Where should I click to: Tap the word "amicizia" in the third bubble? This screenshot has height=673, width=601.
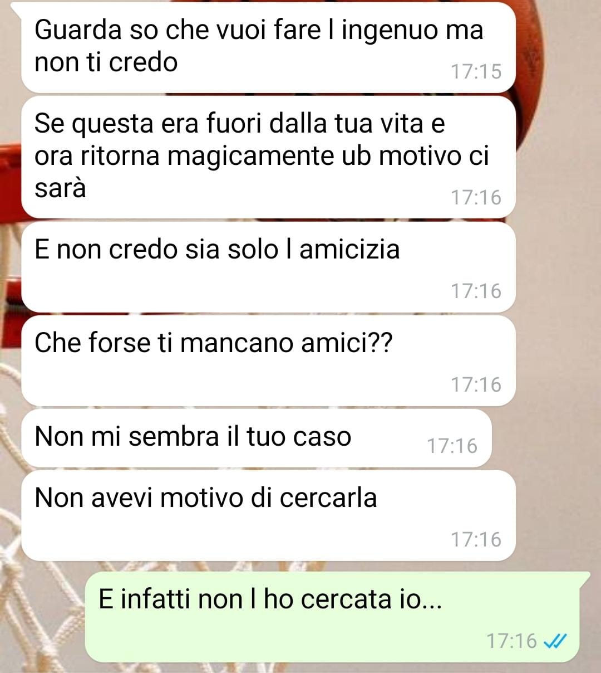(349, 249)
